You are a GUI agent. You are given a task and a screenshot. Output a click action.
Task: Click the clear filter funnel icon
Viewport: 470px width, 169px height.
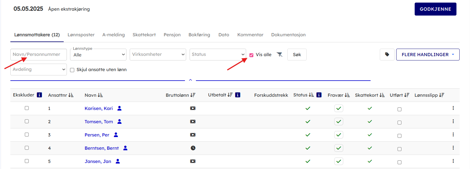[x=280, y=54]
